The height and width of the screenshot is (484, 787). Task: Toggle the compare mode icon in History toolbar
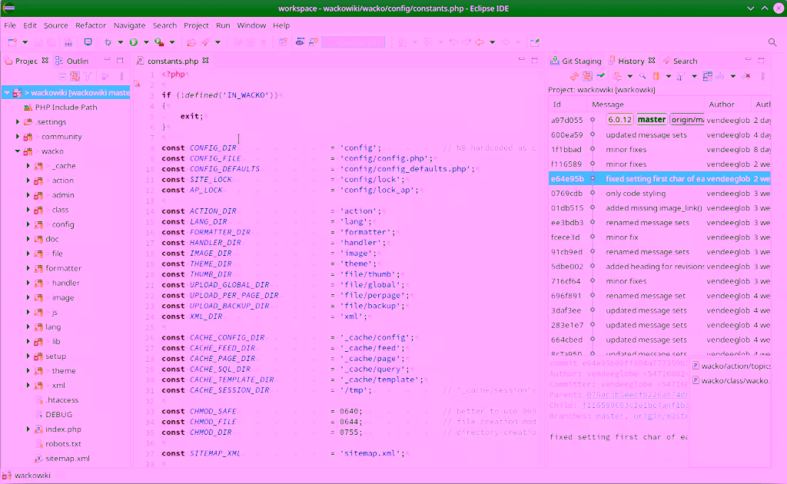(x=706, y=76)
